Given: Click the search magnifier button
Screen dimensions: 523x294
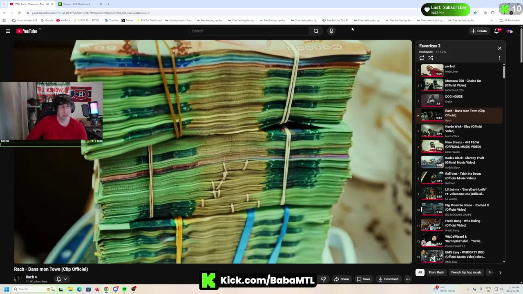Looking at the screenshot, I should pyautogui.click(x=316, y=31).
